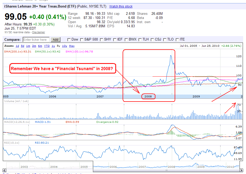Select the 3m zoom range
This screenshot has height=174, width=246.
pos(34,46)
